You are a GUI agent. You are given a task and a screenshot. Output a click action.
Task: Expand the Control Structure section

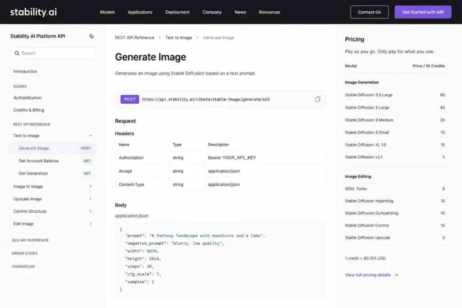[90, 211]
